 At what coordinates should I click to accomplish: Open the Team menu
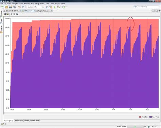[x=47, y=4]
